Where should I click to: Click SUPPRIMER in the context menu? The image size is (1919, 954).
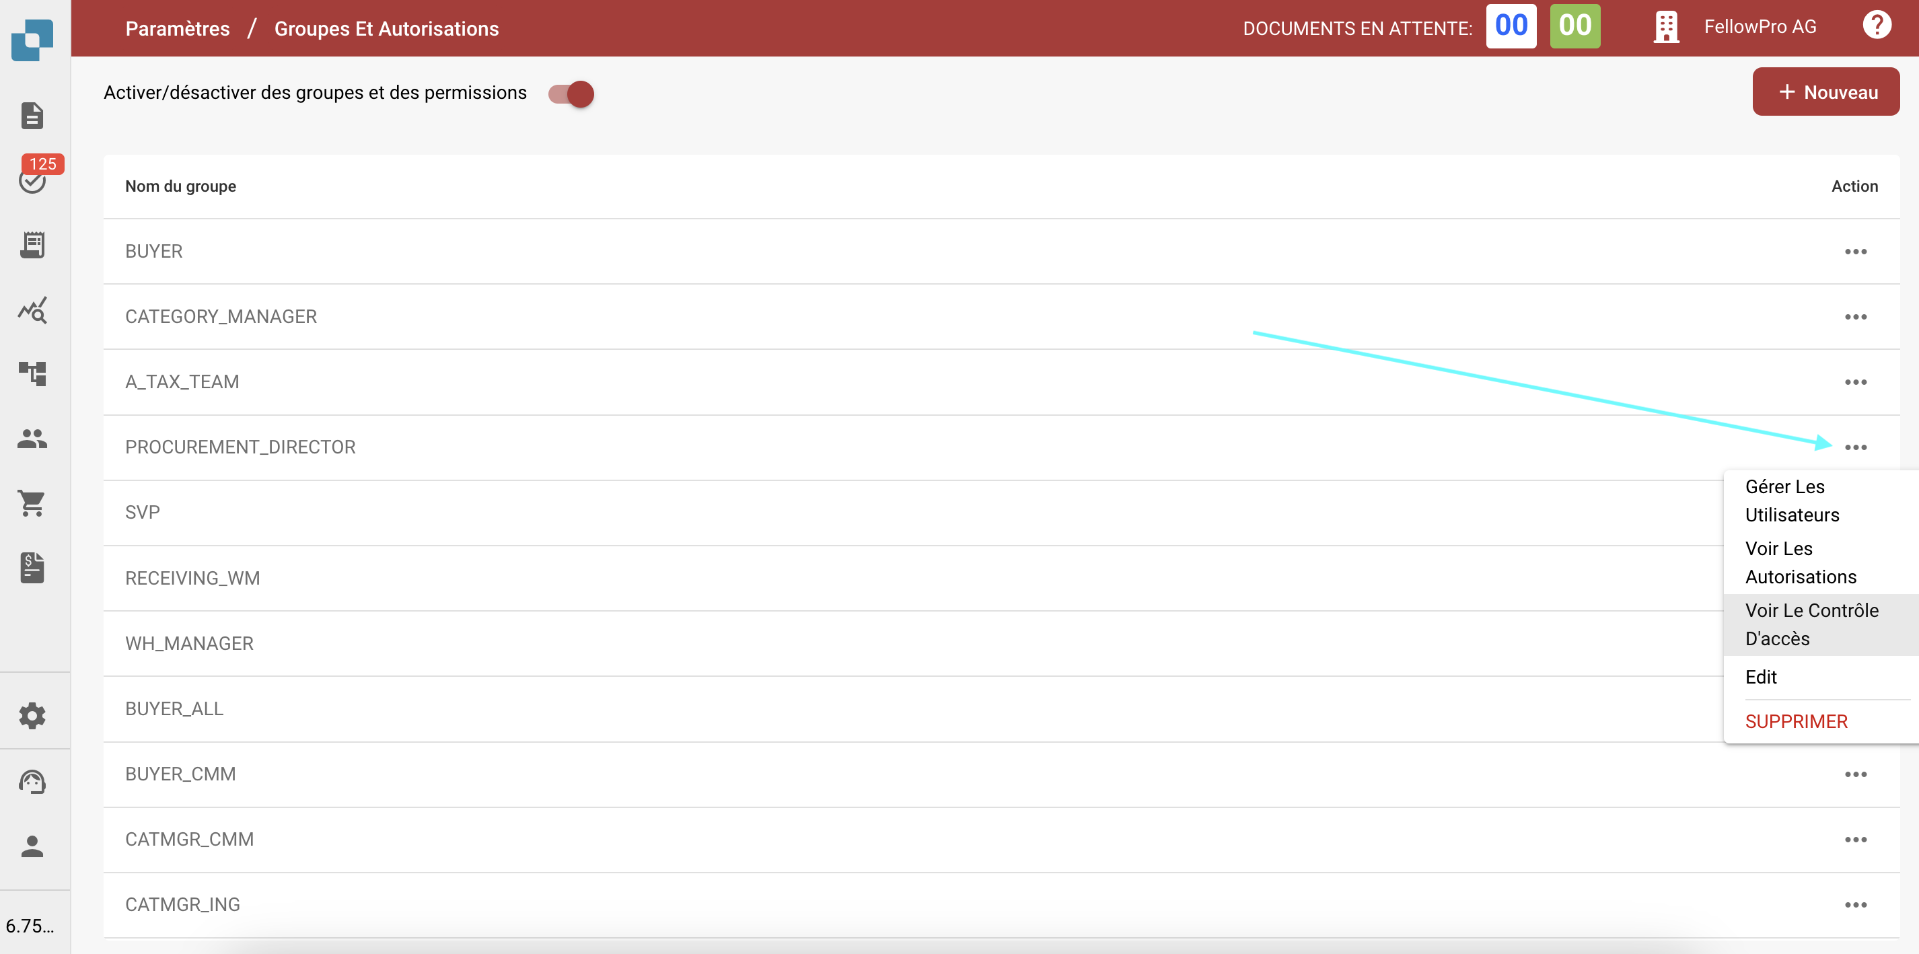coord(1795,721)
